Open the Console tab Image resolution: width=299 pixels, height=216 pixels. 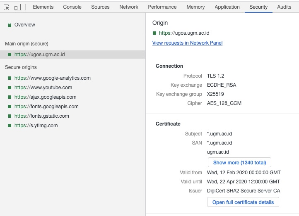[x=72, y=7]
